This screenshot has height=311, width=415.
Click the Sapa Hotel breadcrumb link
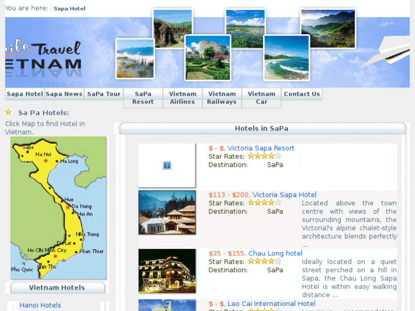point(69,9)
